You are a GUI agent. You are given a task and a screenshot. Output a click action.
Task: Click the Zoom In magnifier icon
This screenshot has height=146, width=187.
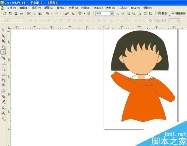coord(117,13)
